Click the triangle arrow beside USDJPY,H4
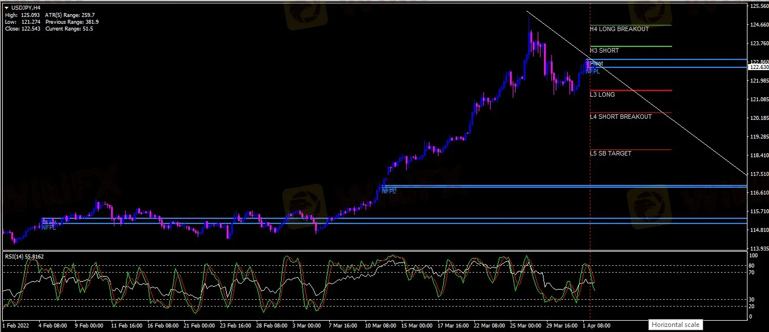The height and width of the screenshot is (332, 769). pos(6,8)
